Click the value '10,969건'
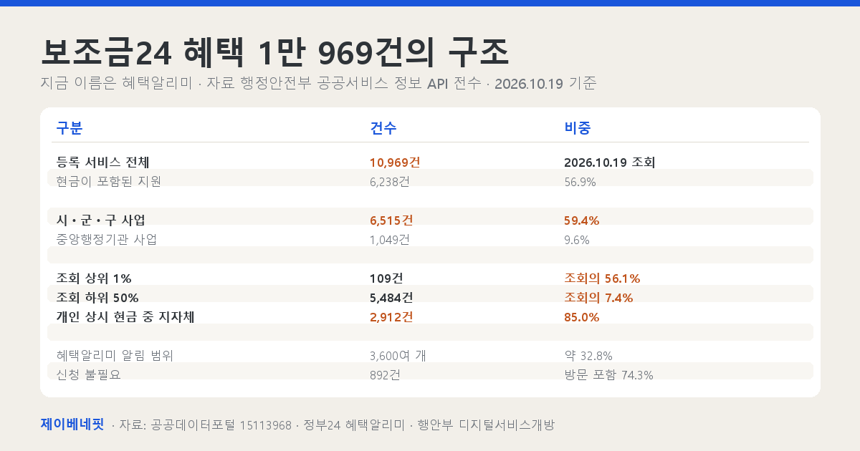The width and height of the screenshot is (860, 451). 395,163
